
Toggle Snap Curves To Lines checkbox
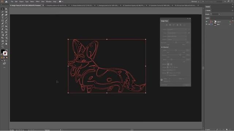(x=167, y=73)
